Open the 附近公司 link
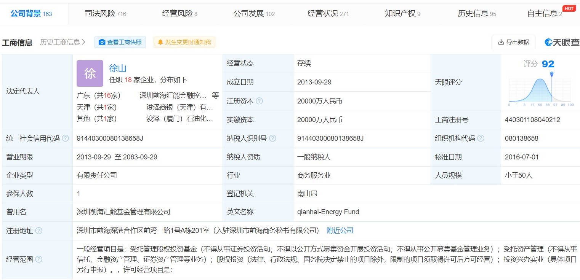580x280 pixels. click(x=340, y=231)
